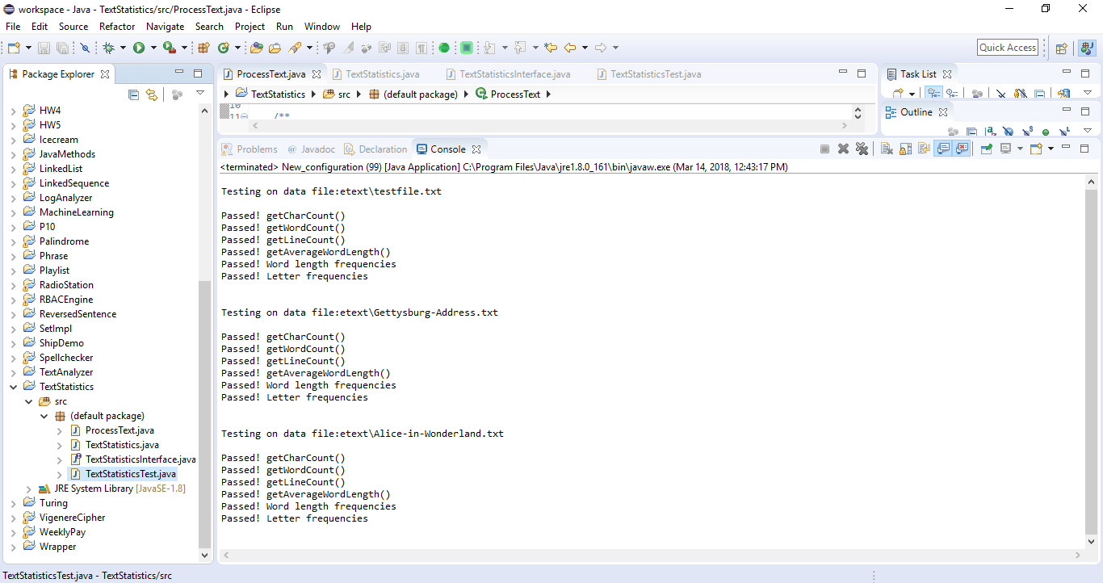Image resolution: width=1103 pixels, height=583 pixels.
Task: Toggle Link with Editor in Package Explorer
Action: [151, 94]
